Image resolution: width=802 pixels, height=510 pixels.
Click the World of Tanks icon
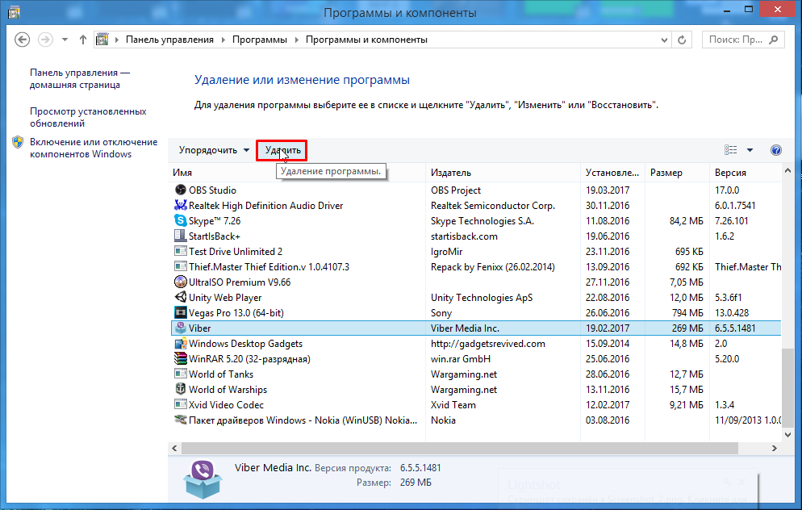pos(181,374)
